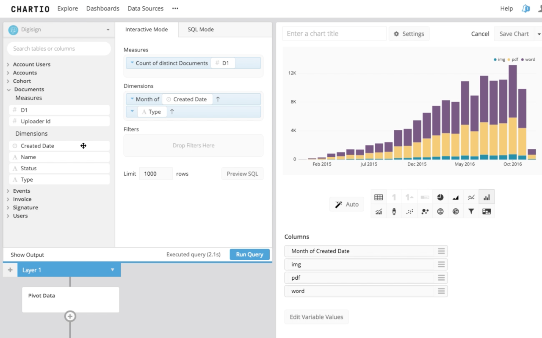Toggle the word series in chart legend
The height and width of the screenshot is (338, 542).
tap(528, 60)
